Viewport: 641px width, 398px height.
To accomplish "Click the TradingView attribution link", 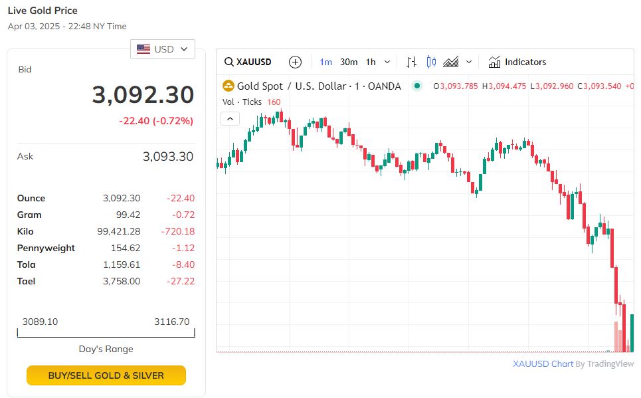I will click(610, 363).
